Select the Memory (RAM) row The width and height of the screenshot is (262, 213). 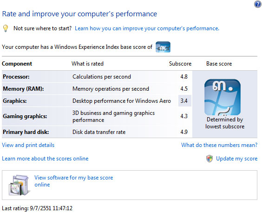pyautogui.click(x=97, y=89)
